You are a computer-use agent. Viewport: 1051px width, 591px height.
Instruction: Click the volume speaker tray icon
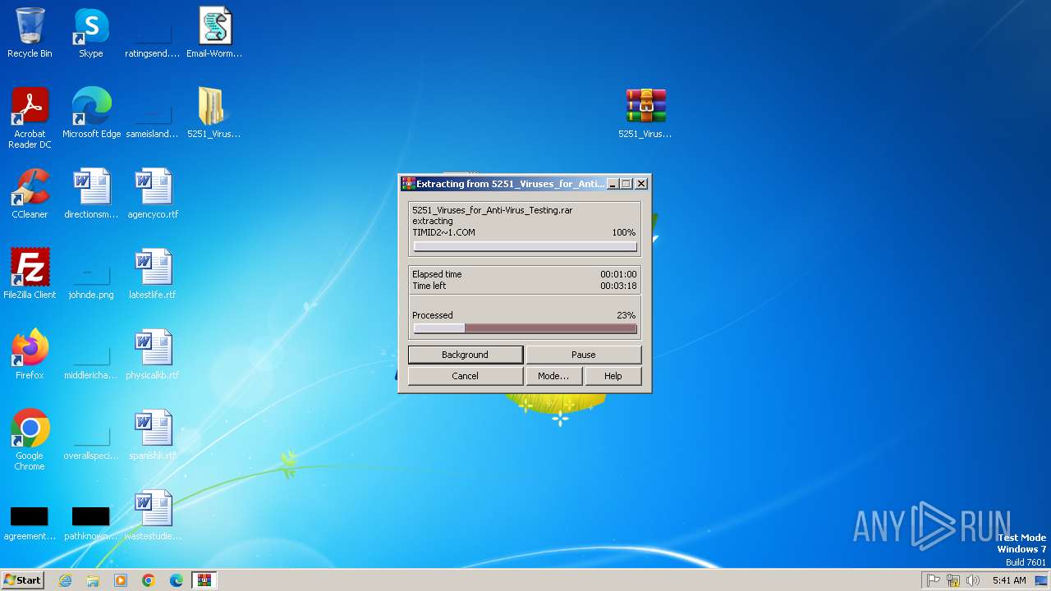pyautogui.click(x=973, y=580)
